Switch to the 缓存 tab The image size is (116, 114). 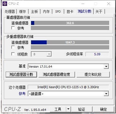coord(22,12)
